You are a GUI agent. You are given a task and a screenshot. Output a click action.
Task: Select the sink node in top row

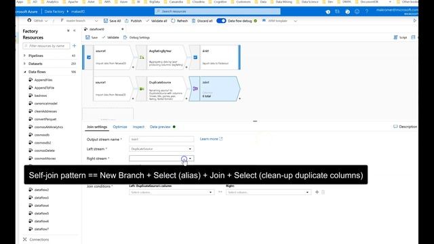point(214,57)
